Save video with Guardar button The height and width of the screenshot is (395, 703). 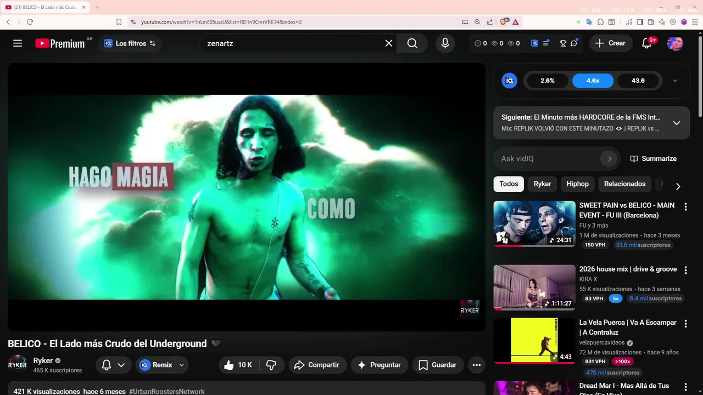(437, 365)
